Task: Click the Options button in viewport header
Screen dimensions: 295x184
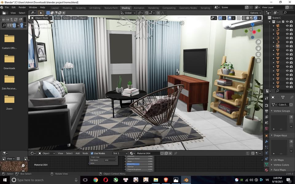Action: (255, 13)
